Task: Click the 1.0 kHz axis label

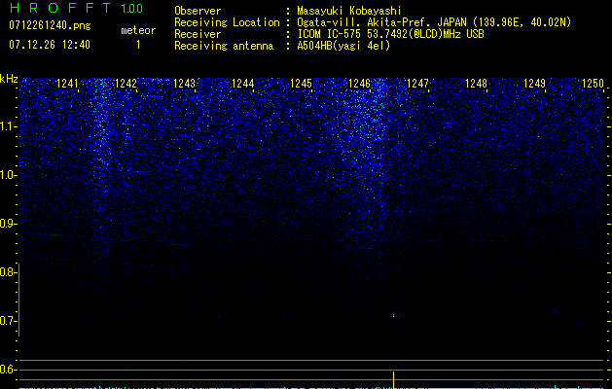Action: (x=8, y=175)
